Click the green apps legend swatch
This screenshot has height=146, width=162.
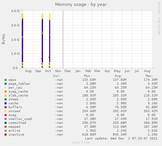[x=6, y=80]
